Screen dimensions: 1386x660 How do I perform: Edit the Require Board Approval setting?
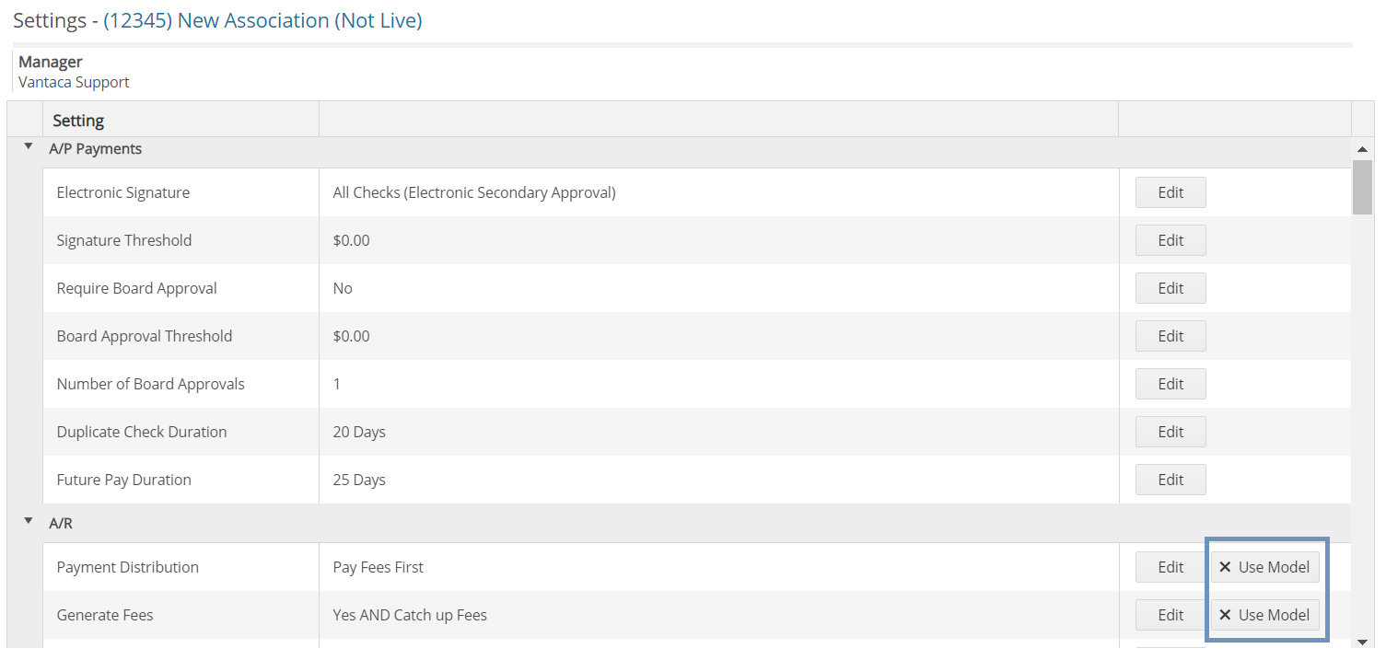pos(1170,288)
